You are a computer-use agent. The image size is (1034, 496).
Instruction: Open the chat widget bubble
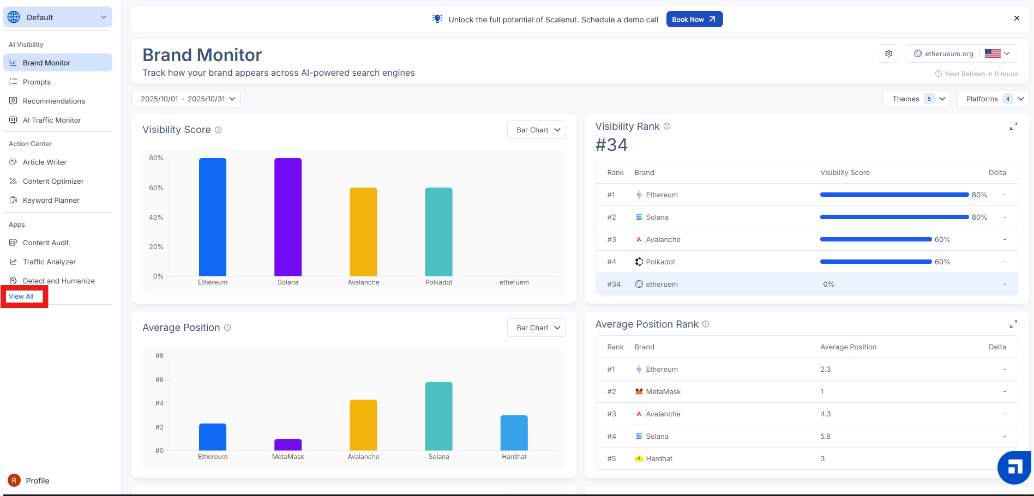coord(1014,467)
